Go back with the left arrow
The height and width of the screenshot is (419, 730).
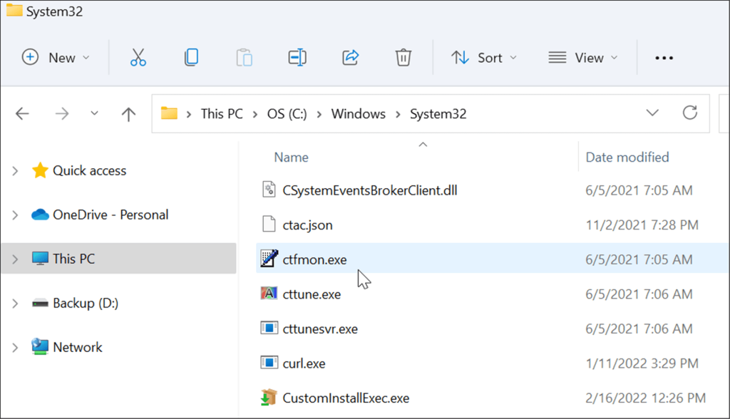(x=22, y=113)
